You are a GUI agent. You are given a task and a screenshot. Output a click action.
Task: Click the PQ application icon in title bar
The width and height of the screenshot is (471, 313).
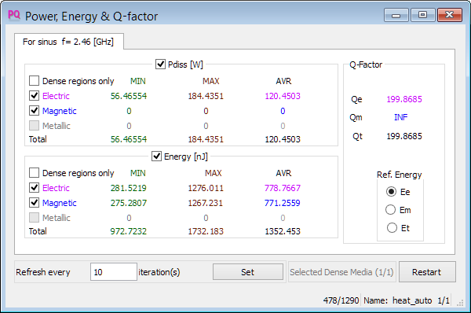pos(14,15)
